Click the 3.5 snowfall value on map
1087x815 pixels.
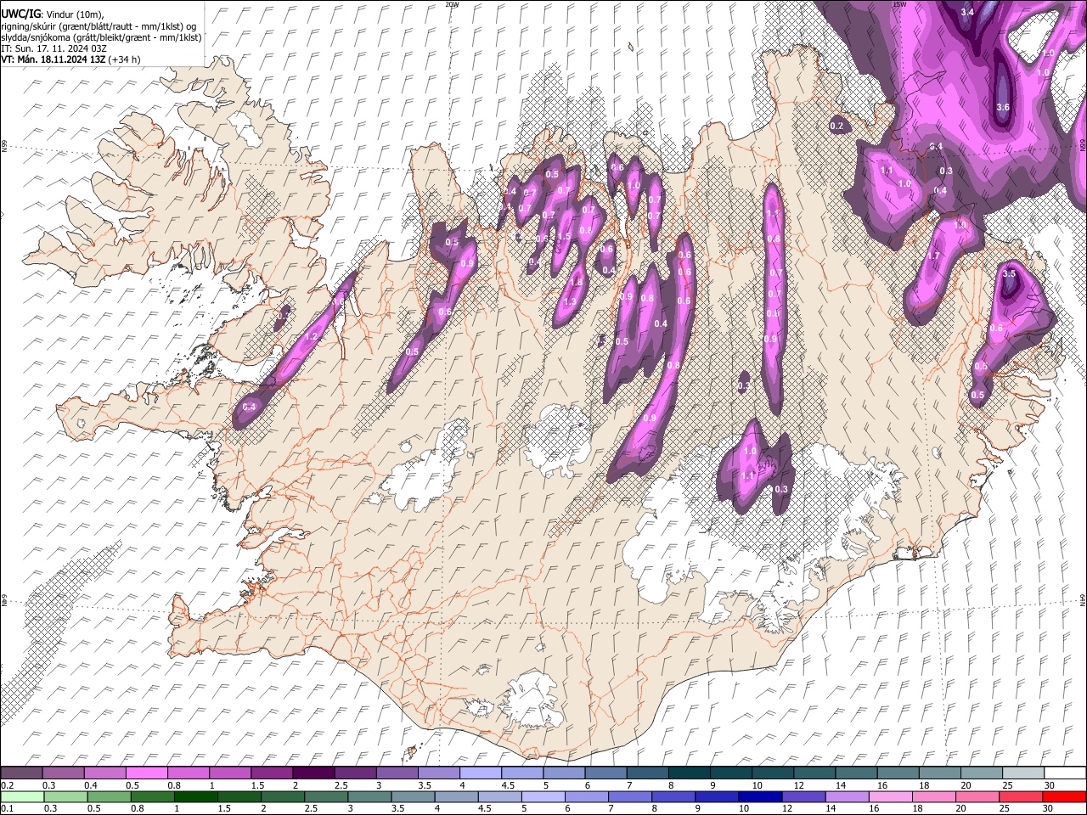pyautogui.click(x=1009, y=273)
